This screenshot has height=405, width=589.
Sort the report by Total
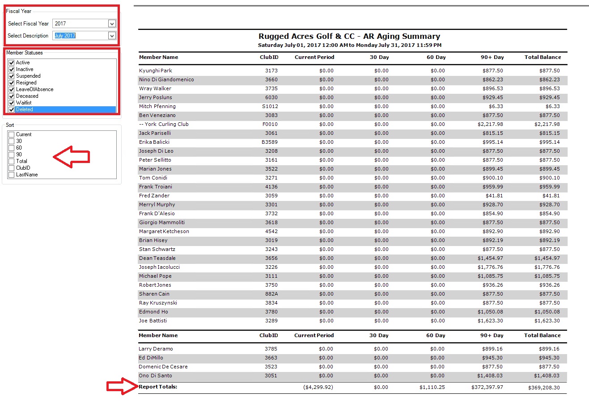click(x=12, y=162)
